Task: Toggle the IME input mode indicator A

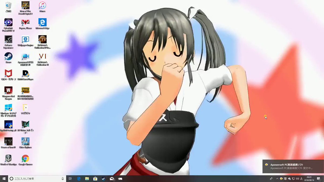Action: (x=302, y=178)
